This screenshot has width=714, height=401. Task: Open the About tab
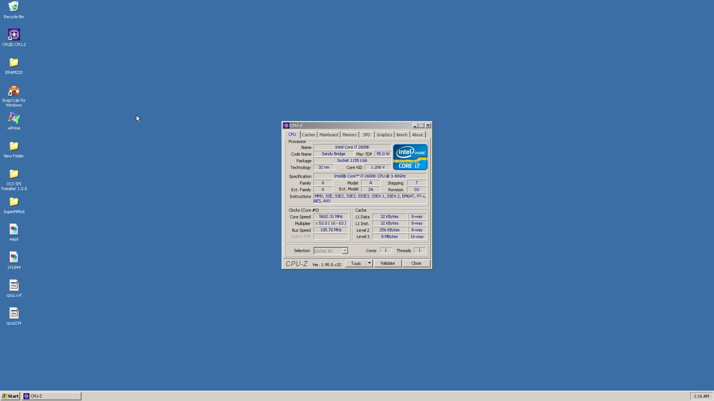pos(417,135)
